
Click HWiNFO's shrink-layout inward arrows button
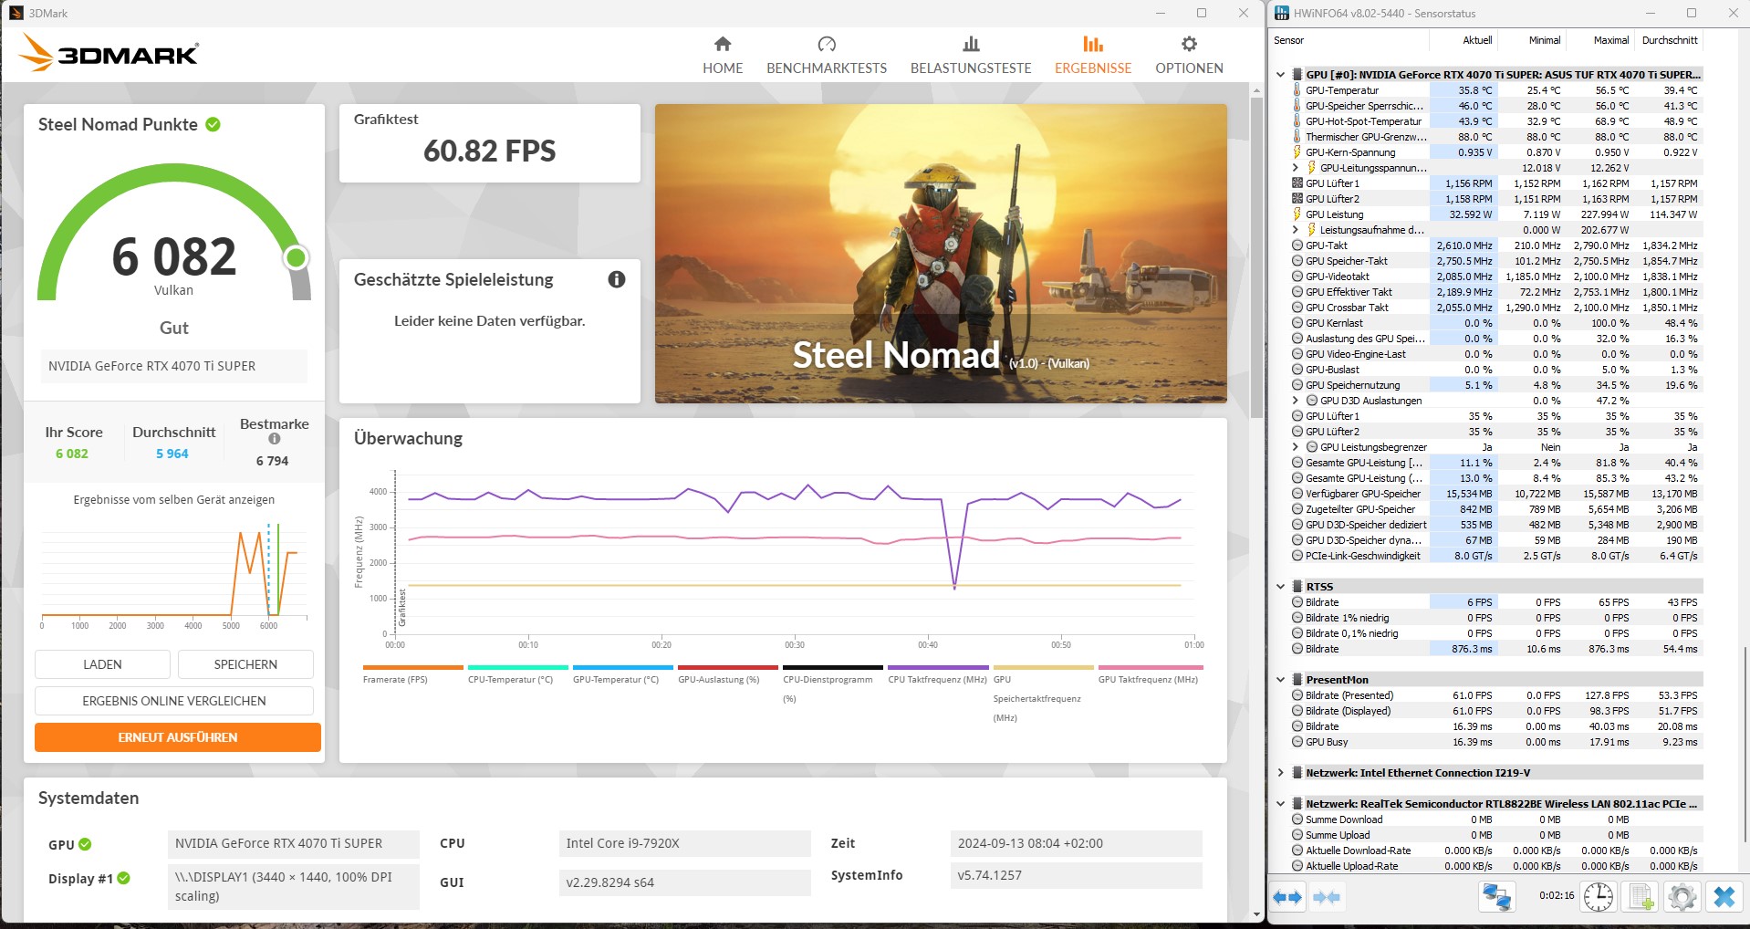pos(1327,897)
